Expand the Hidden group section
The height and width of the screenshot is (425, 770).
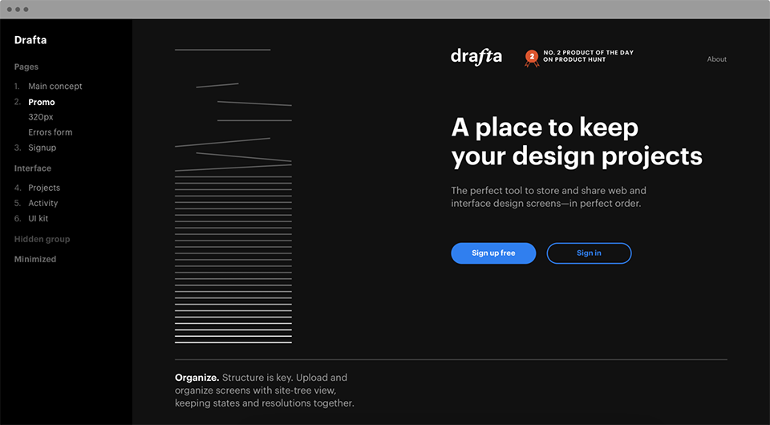pos(42,240)
